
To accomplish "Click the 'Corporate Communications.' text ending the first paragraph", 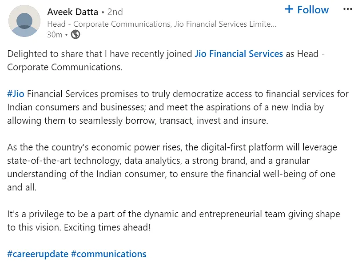I will pyautogui.click(x=65, y=67).
